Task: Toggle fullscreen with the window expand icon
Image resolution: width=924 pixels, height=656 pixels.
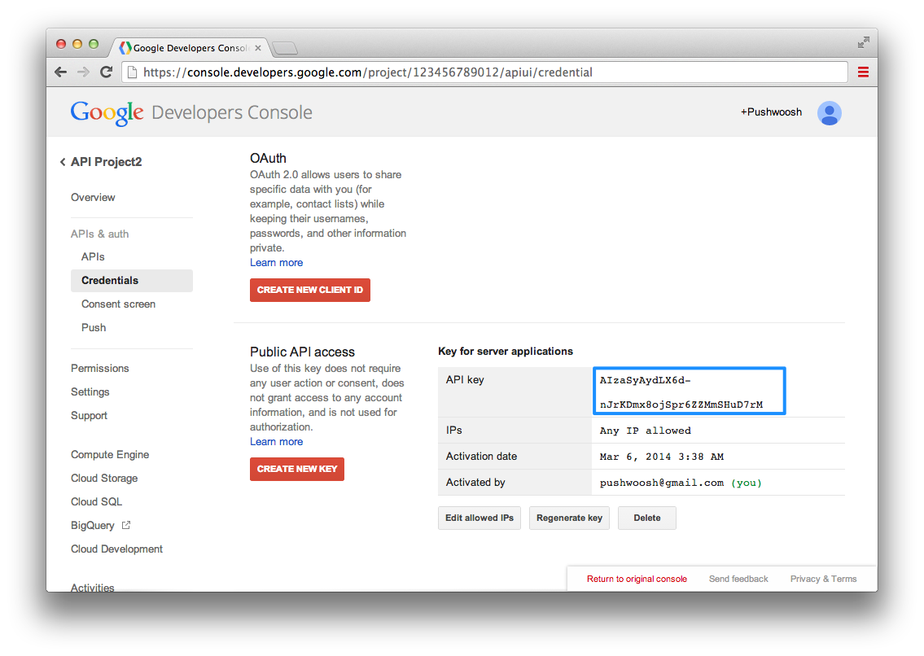Action: 863,42
